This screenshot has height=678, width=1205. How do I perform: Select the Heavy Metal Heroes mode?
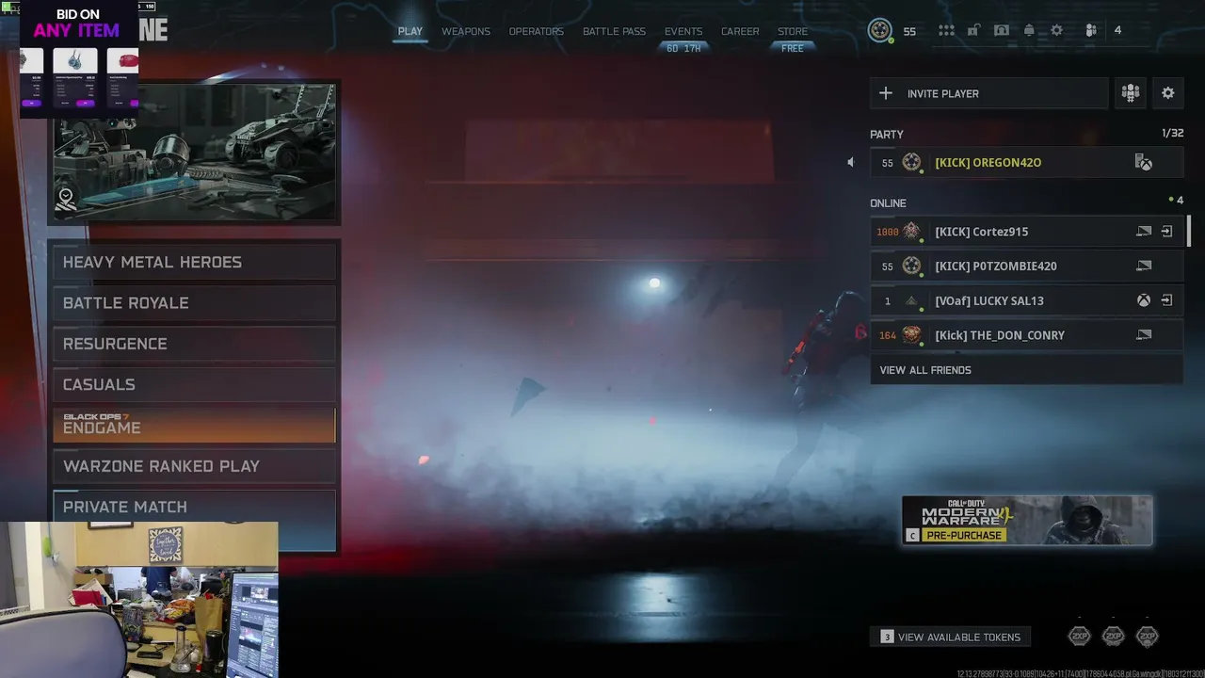[x=194, y=262]
